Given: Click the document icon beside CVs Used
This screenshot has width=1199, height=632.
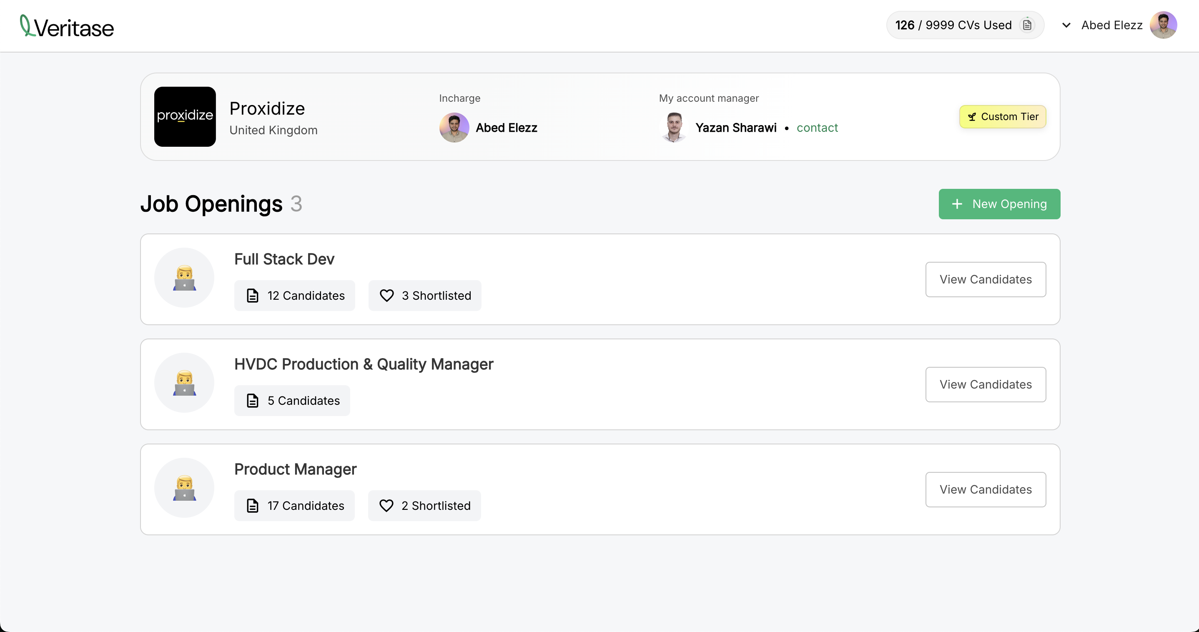Looking at the screenshot, I should pos(1027,25).
